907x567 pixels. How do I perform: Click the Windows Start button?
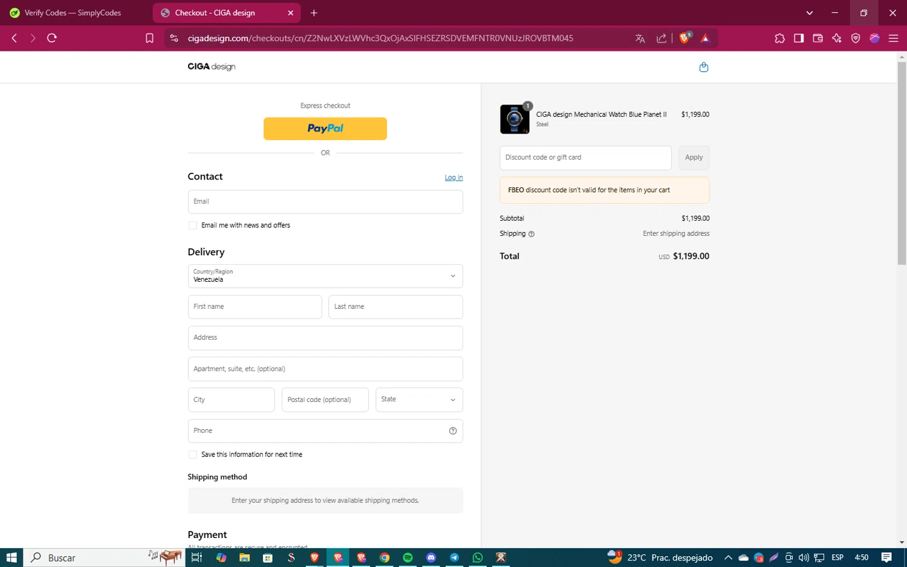[x=11, y=557]
